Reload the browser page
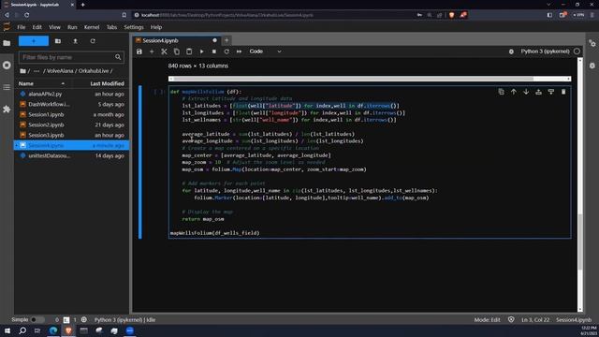The height and width of the screenshot is (337, 599). tap(27, 15)
